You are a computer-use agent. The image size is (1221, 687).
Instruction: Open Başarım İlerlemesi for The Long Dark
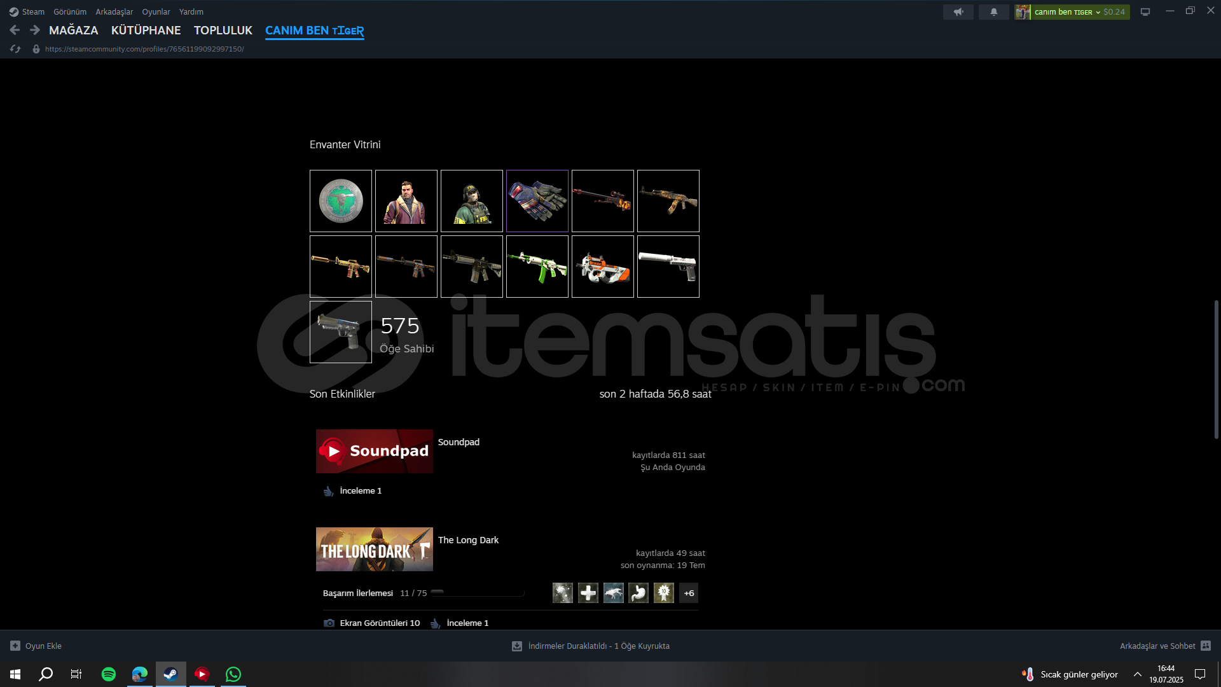point(358,593)
